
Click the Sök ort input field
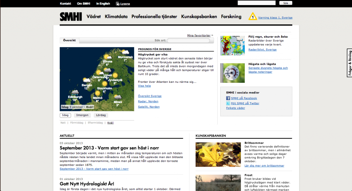(x=189, y=41)
